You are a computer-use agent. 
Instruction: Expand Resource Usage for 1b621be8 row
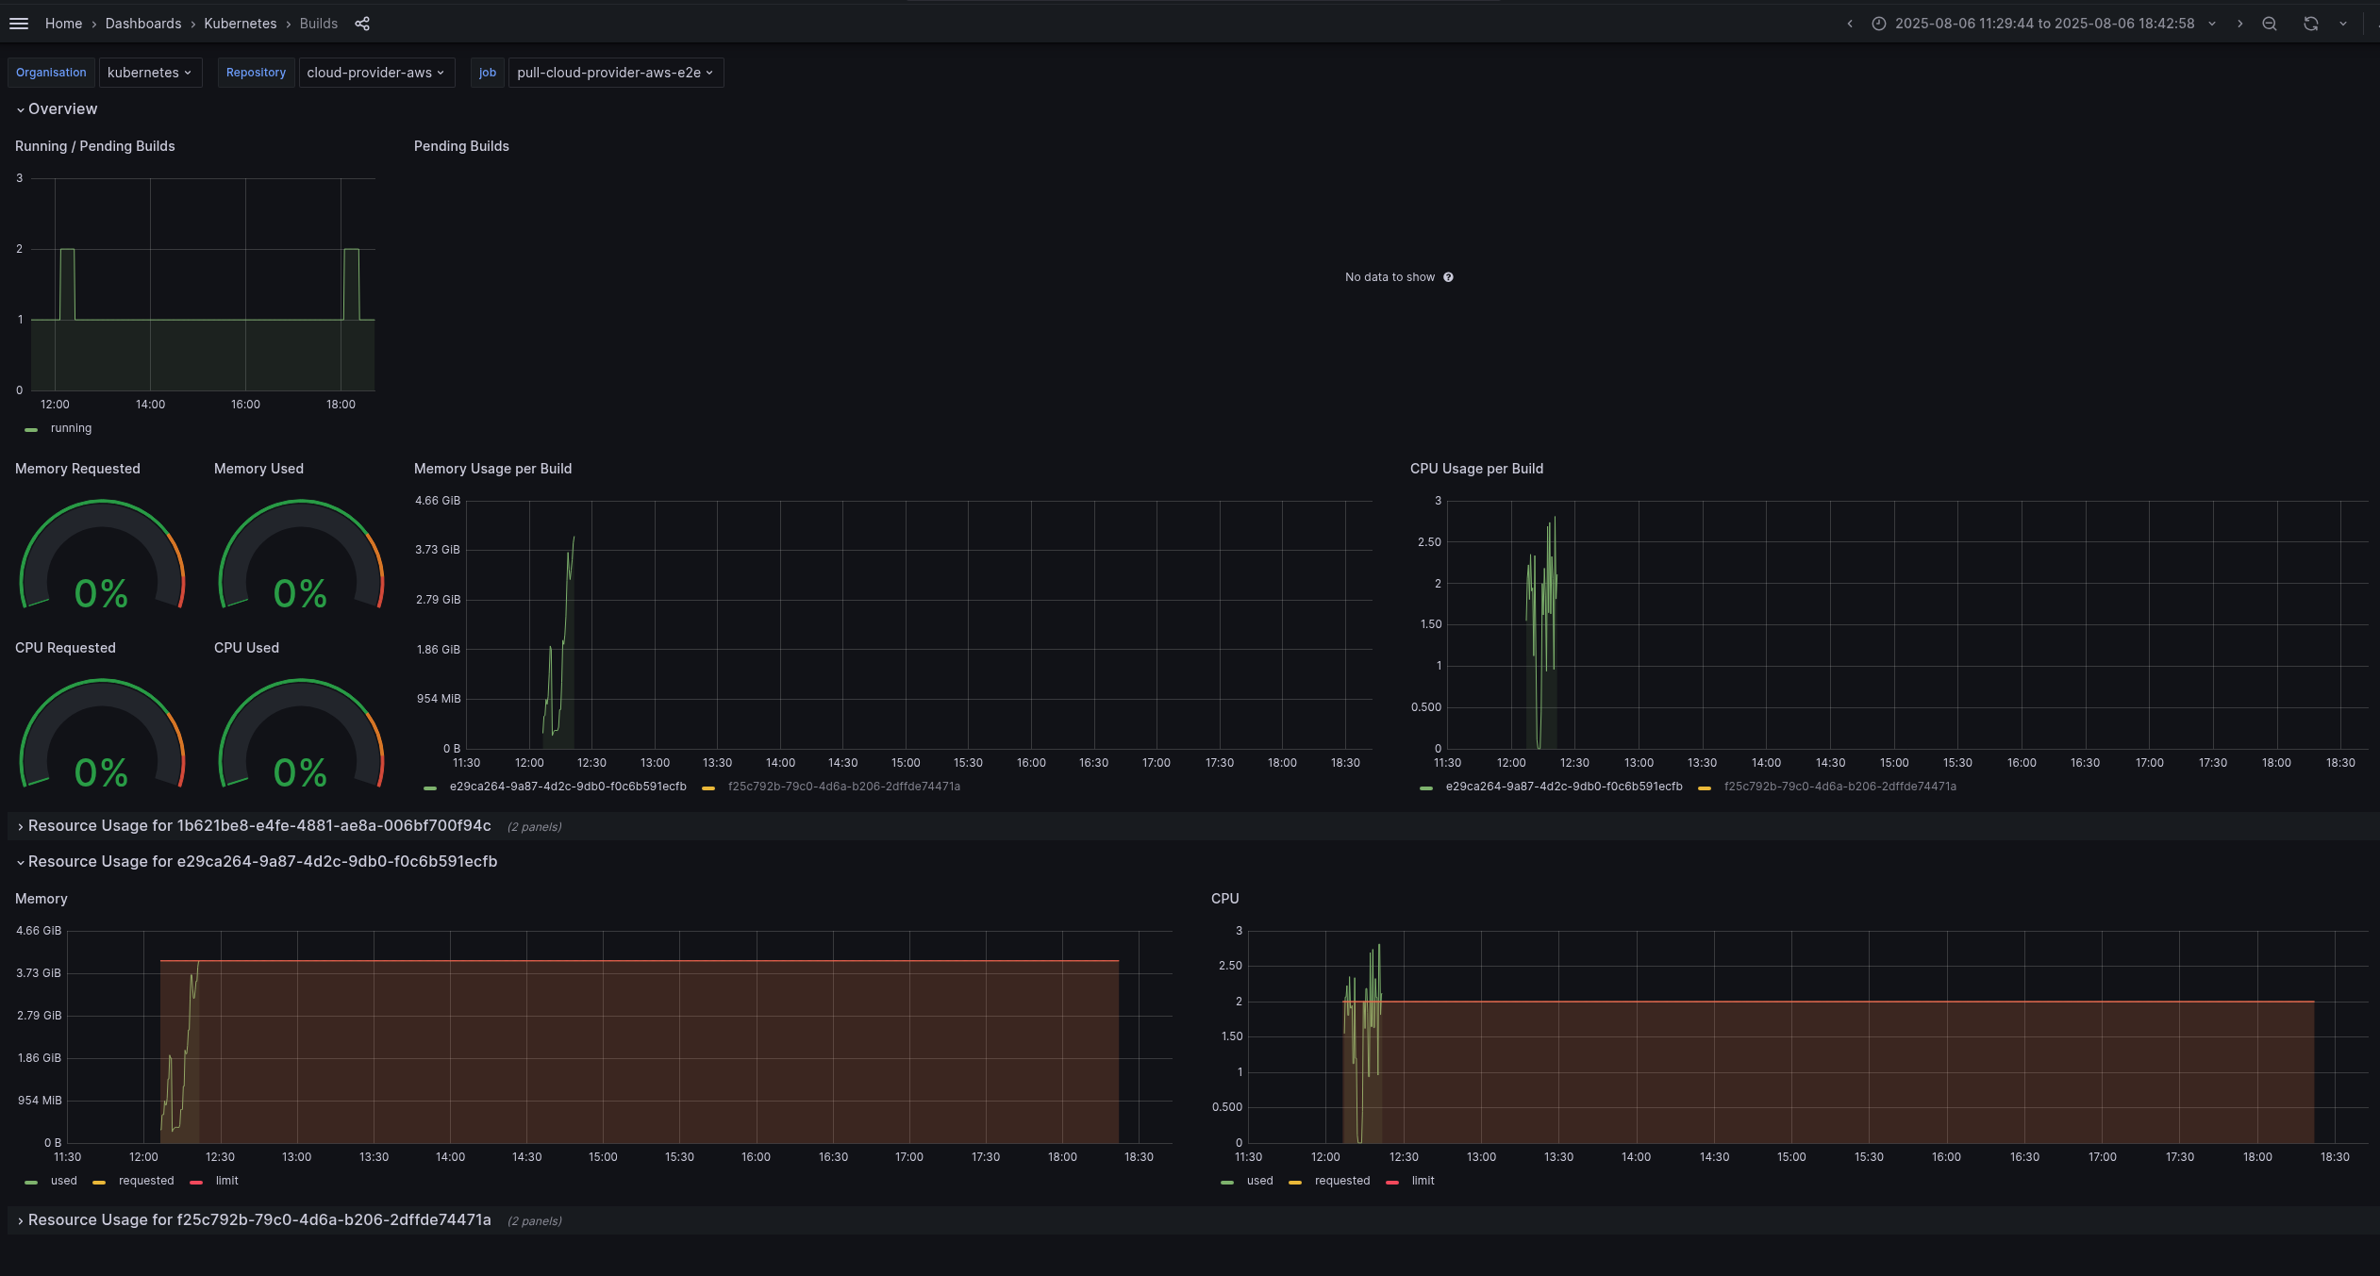pos(258,826)
